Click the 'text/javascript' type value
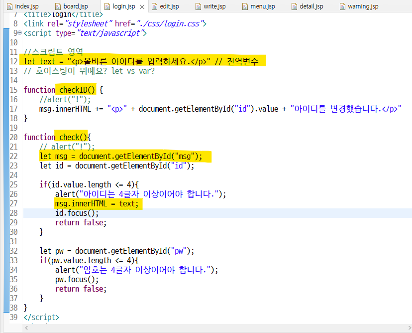412x333 pixels. [x=110, y=33]
